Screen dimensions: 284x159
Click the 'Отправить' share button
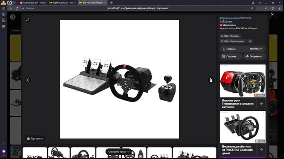pyautogui.click(x=254, y=57)
